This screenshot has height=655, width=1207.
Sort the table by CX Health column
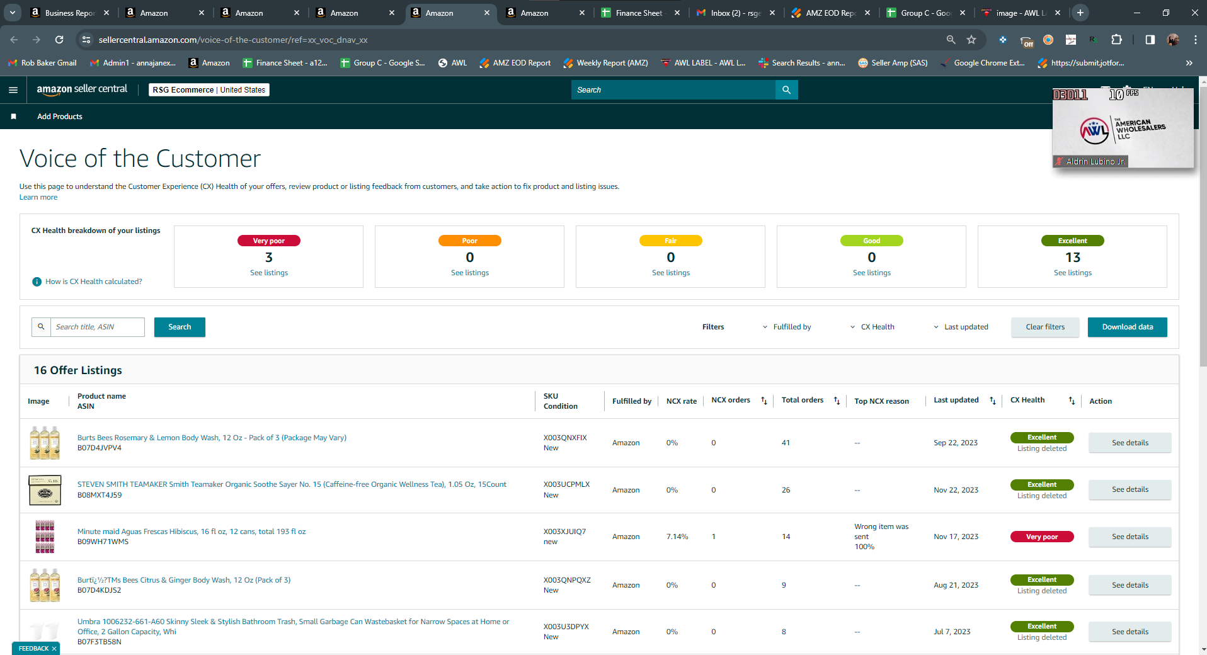(1072, 401)
